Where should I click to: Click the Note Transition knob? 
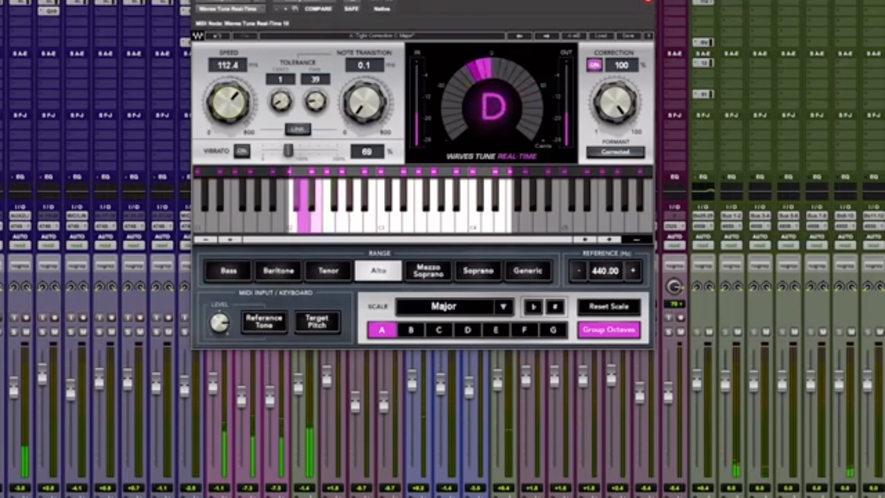pyautogui.click(x=364, y=102)
